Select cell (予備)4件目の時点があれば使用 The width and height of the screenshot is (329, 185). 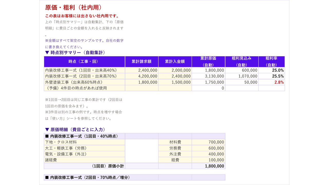click(x=85, y=88)
